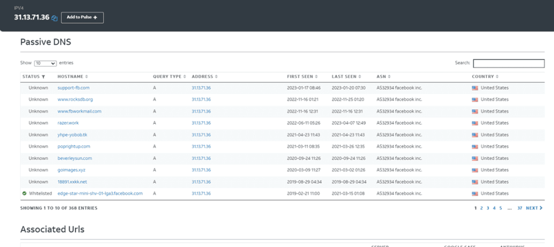Sort by the QUERY TYPE column

click(169, 77)
